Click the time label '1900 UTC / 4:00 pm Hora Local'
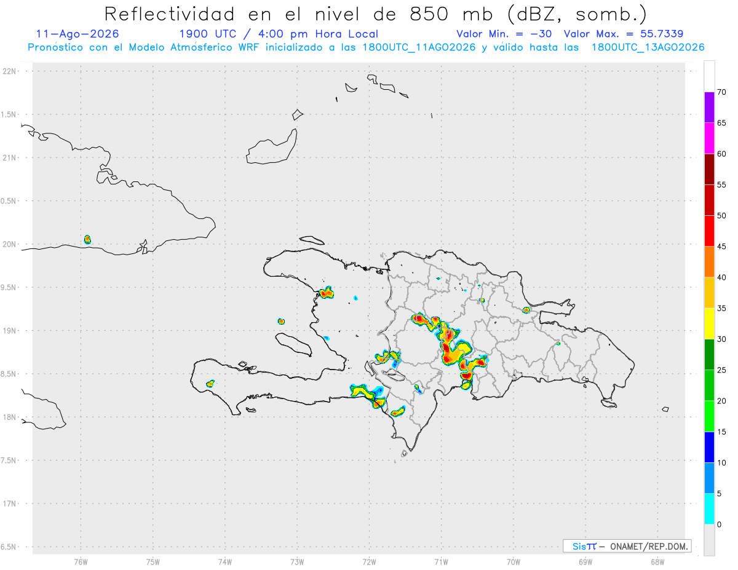The image size is (738, 570). (x=279, y=34)
